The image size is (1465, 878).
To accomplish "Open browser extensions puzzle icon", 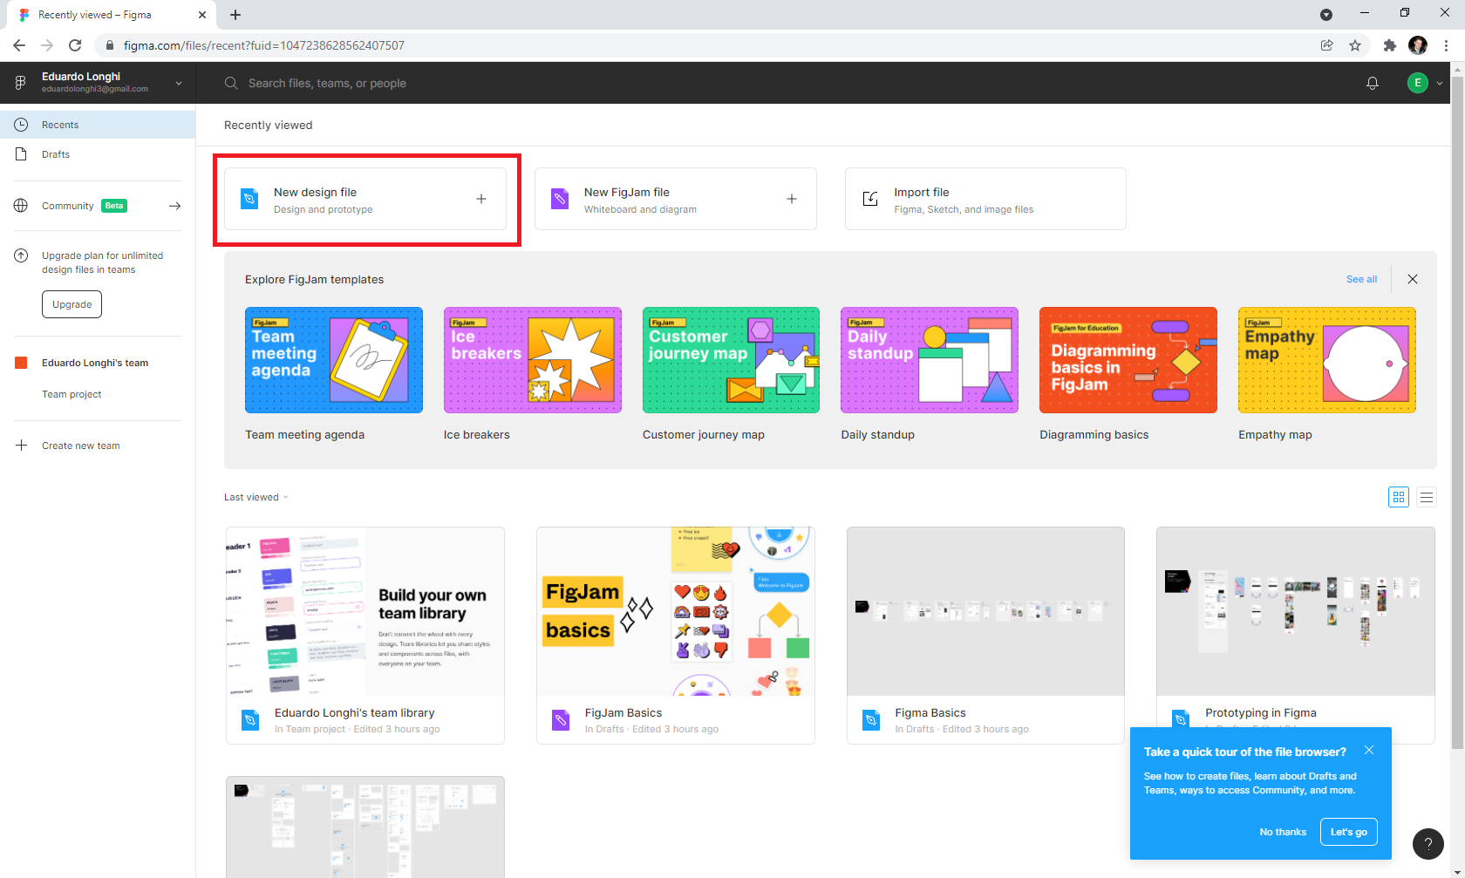I will [x=1390, y=45].
